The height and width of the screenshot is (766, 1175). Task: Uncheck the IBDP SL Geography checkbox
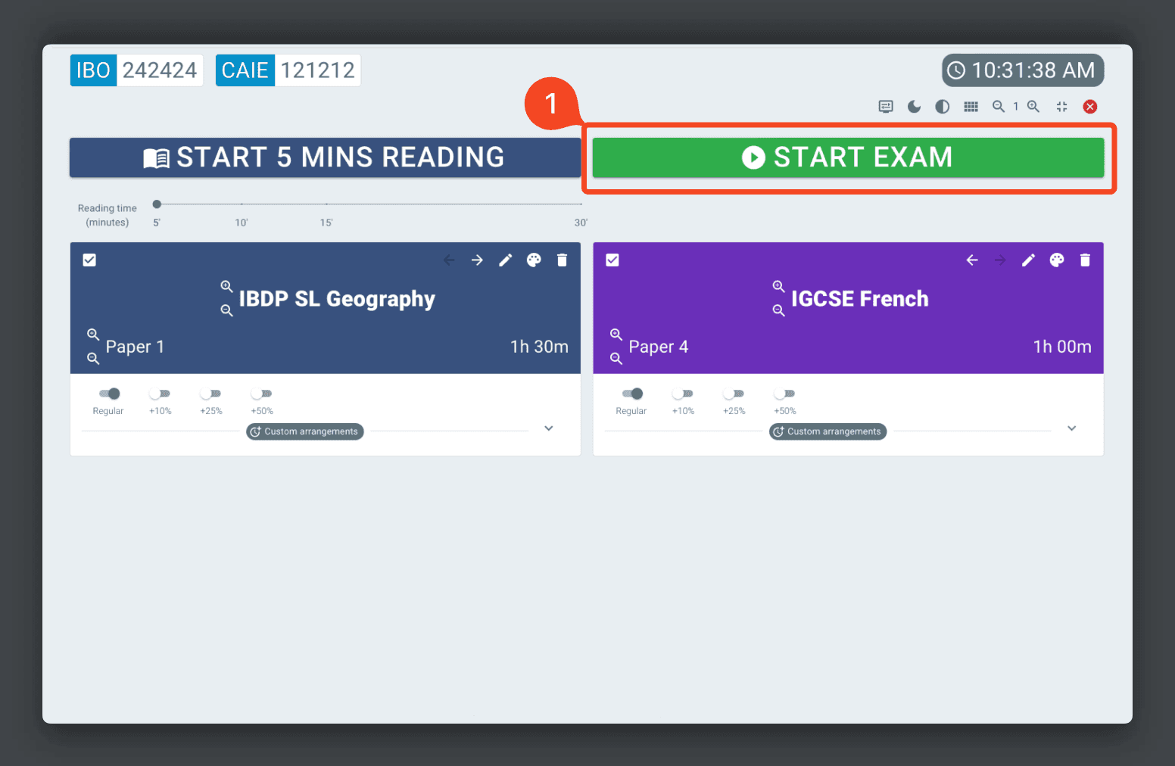point(89,260)
